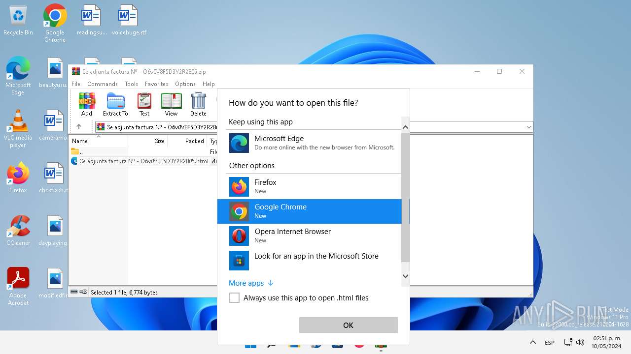The image size is (631, 354).
Task: Select the modifiedfir image file on desktop
Action: 53,284
